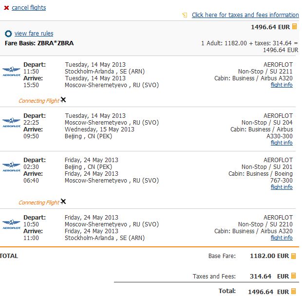302x296 pixels.
Task: View flight info for SU 2211
Action: [282, 85]
